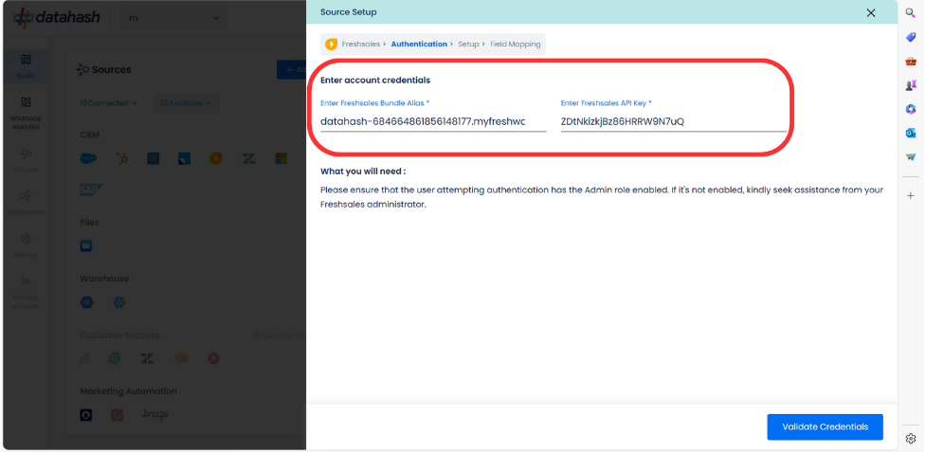Select the BigQuery warehouse source icon
Screen dimensions: 926x452
click(87, 302)
